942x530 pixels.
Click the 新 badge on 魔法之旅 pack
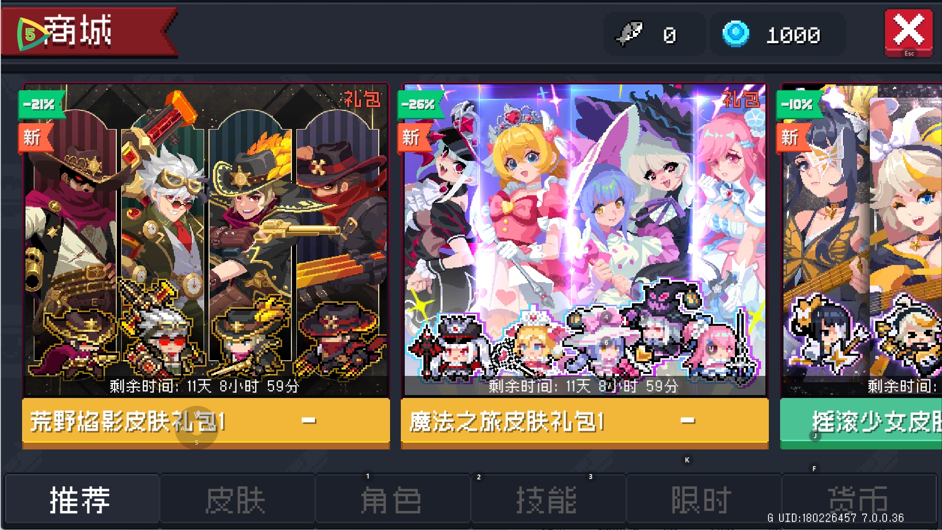(412, 137)
